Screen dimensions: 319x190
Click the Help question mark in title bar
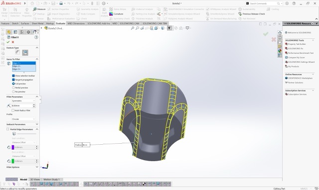coord(294,3)
